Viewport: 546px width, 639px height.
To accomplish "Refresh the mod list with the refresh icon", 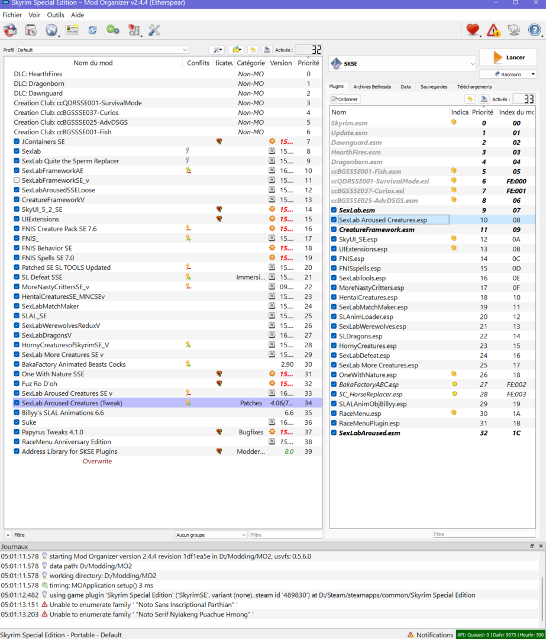I will [x=92, y=30].
